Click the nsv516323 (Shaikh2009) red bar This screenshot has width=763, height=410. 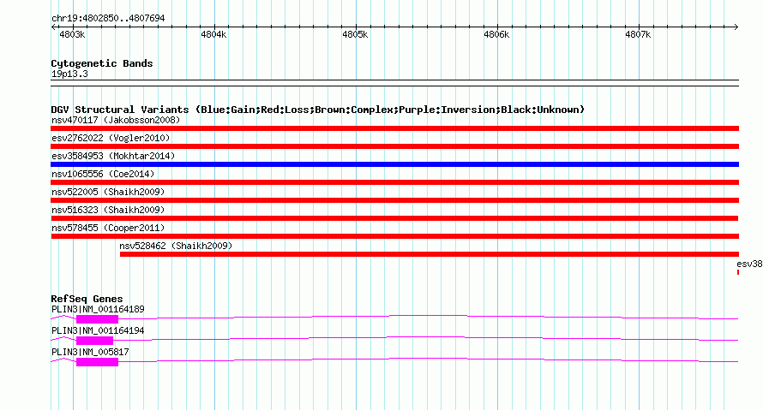394,218
